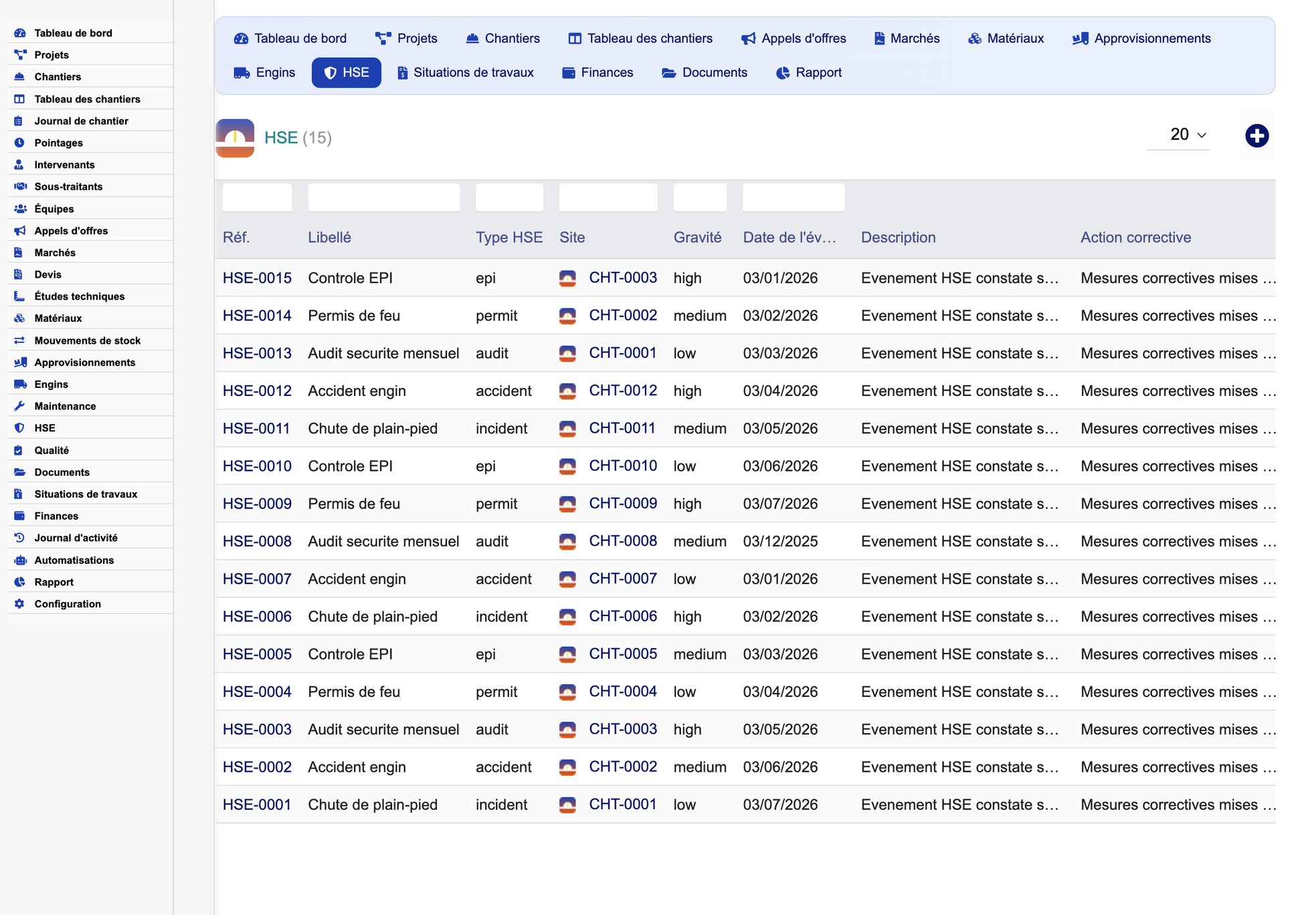Click the Type HSE filter input field
Image resolution: width=1302 pixels, height=915 pixels.
coord(509,198)
